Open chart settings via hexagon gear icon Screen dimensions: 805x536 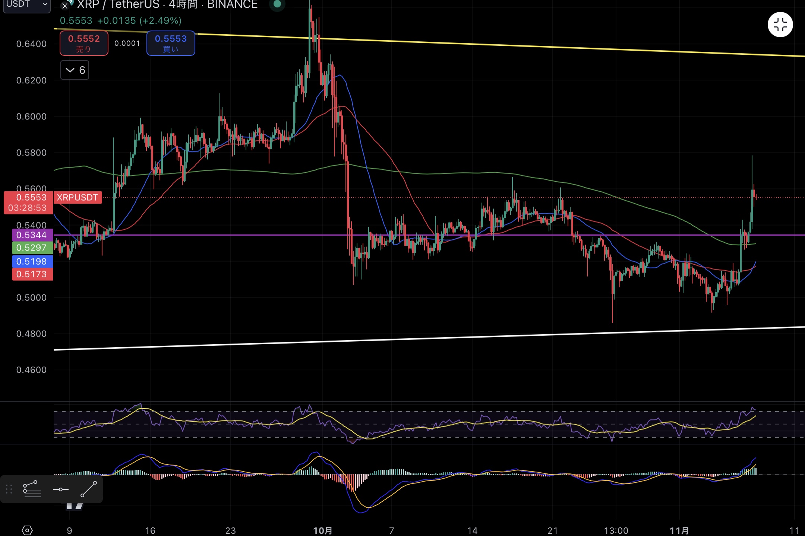pos(27,530)
